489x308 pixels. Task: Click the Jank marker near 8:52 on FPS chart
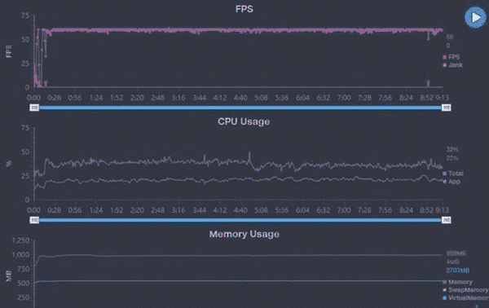(x=428, y=83)
